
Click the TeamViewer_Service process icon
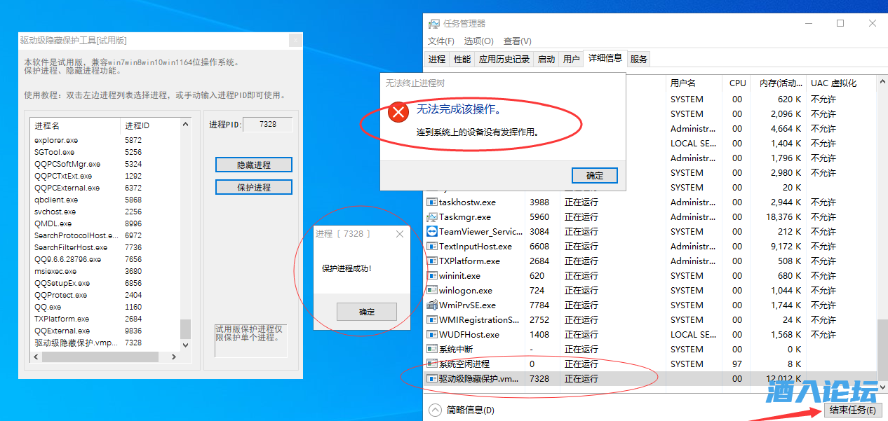click(432, 232)
